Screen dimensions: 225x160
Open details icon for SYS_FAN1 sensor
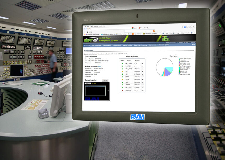143,90
